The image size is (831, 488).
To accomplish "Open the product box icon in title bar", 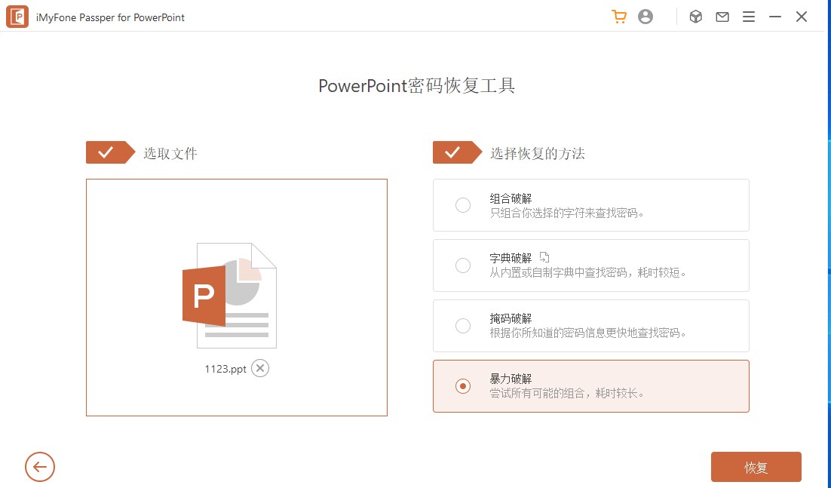I will click(x=695, y=16).
